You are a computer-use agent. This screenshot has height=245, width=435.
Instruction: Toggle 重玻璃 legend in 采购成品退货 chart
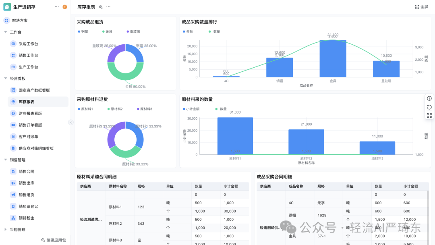pos(133,31)
